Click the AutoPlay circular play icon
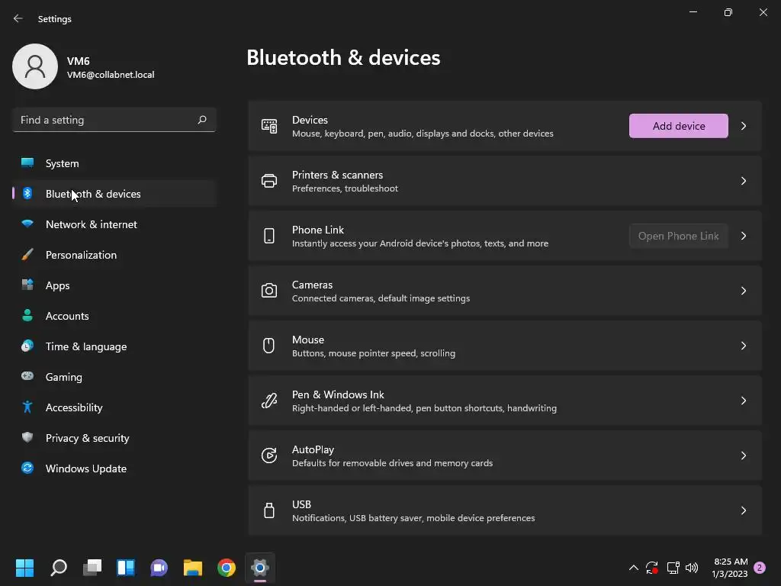This screenshot has height=586, width=781. click(269, 455)
